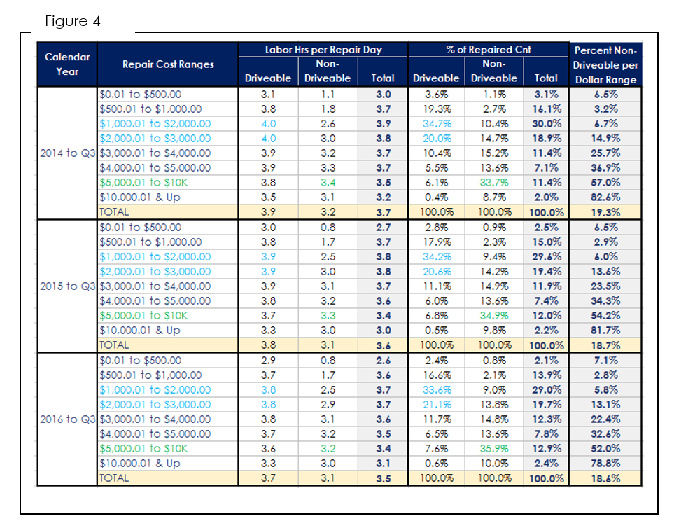This screenshot has height=528, width=679.
Task: Click the "2014 to Q3" year label
Action: (67, 153)
